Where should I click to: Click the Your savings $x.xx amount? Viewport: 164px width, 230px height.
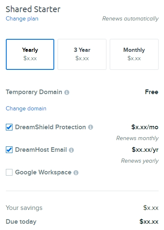click(151, 208)
